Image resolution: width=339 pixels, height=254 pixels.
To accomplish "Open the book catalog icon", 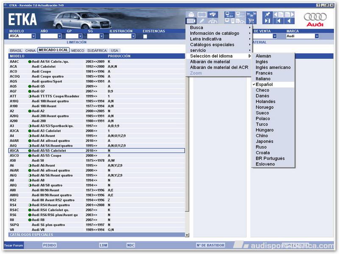I will [202, 14].
